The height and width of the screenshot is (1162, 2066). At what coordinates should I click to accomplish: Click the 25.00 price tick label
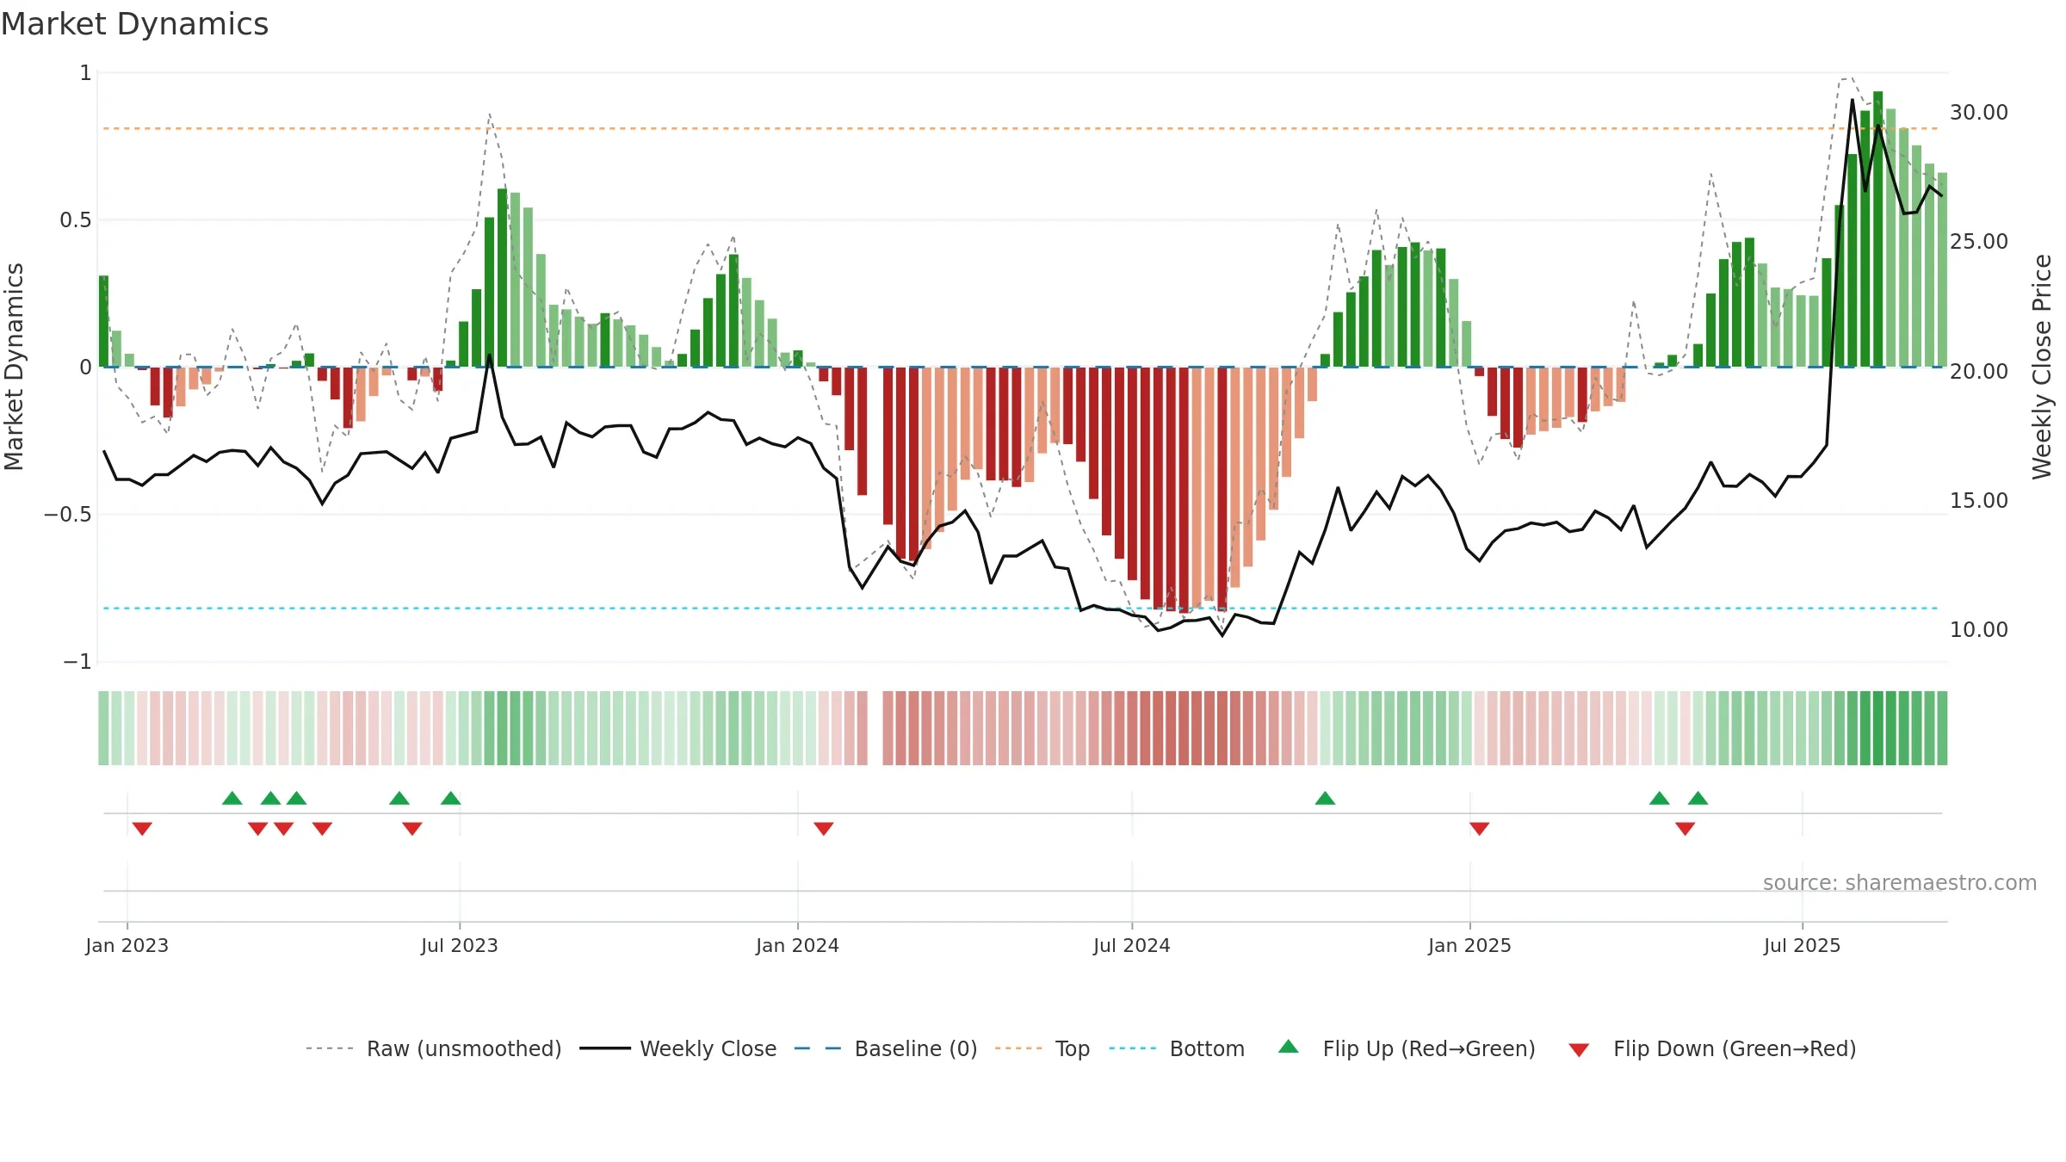coord(1979,242)
